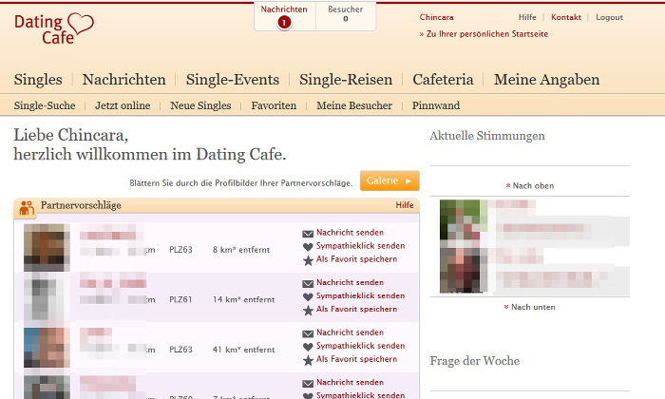Click Sympathieklick senden in the 41 km row

(360, 346)
